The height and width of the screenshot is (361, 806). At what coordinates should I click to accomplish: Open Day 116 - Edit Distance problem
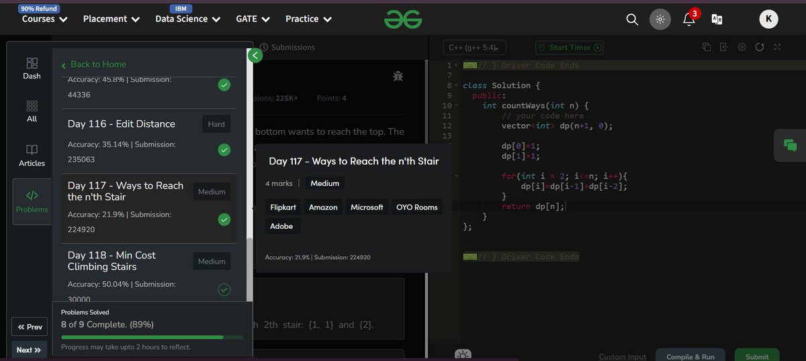point(122,124)
